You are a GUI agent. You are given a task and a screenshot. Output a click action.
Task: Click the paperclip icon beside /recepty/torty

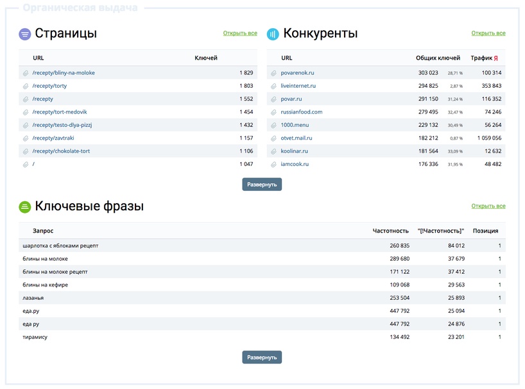point(24,86)
